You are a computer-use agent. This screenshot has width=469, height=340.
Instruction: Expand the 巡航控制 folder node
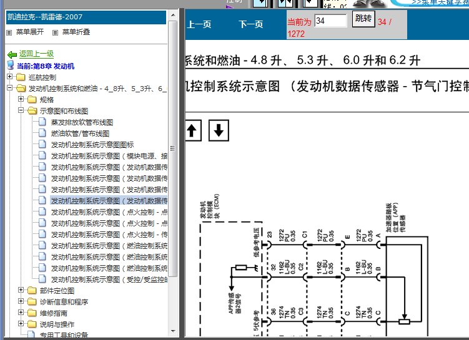click(x=9, y=77)
